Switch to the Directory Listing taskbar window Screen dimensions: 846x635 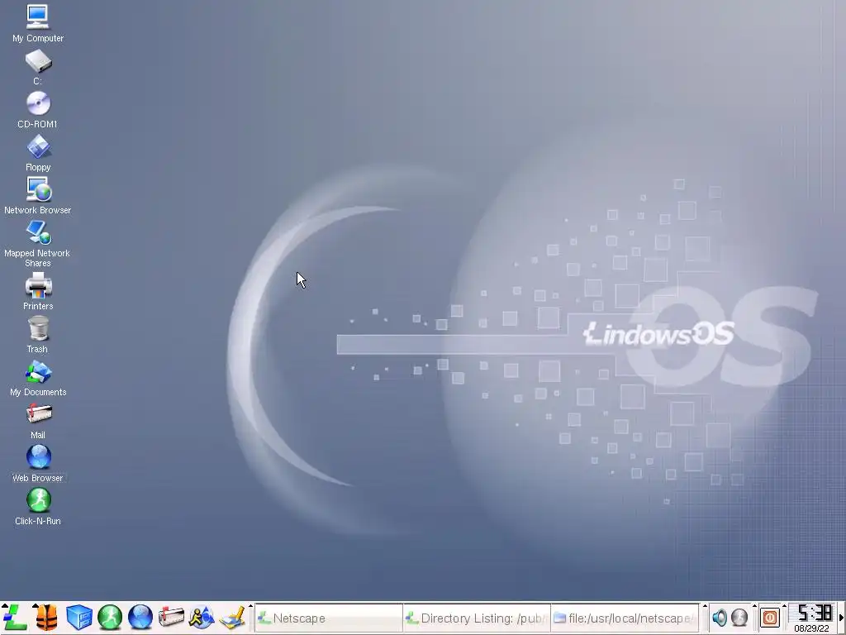[x=477, y=618]
